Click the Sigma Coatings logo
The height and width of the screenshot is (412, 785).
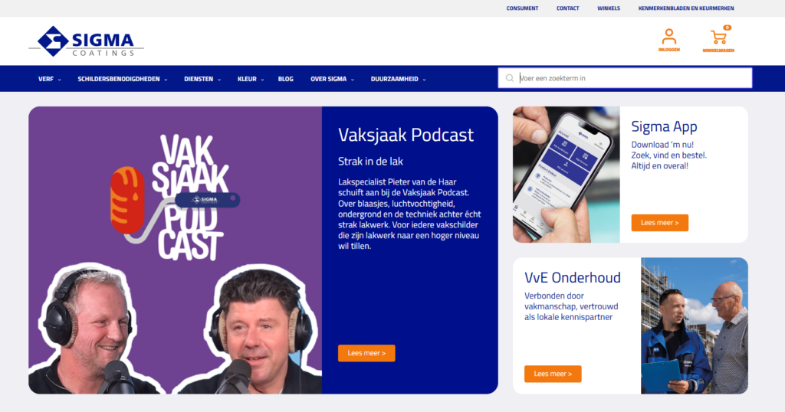point(86,41)
